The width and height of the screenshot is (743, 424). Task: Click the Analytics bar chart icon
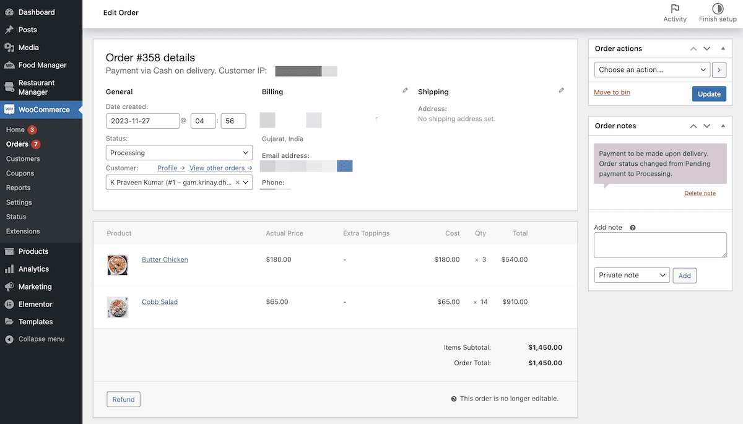(x=9, y=269)
